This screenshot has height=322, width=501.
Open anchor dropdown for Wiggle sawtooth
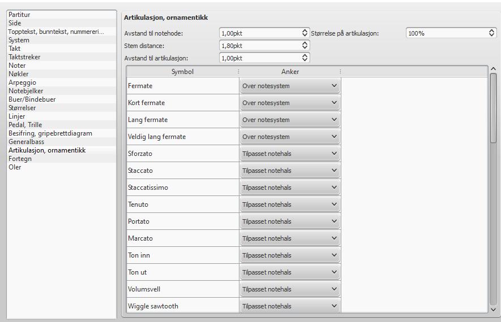coord(290,306)
